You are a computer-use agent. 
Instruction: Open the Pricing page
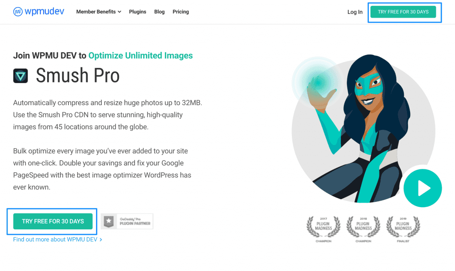tap(180, 12)
